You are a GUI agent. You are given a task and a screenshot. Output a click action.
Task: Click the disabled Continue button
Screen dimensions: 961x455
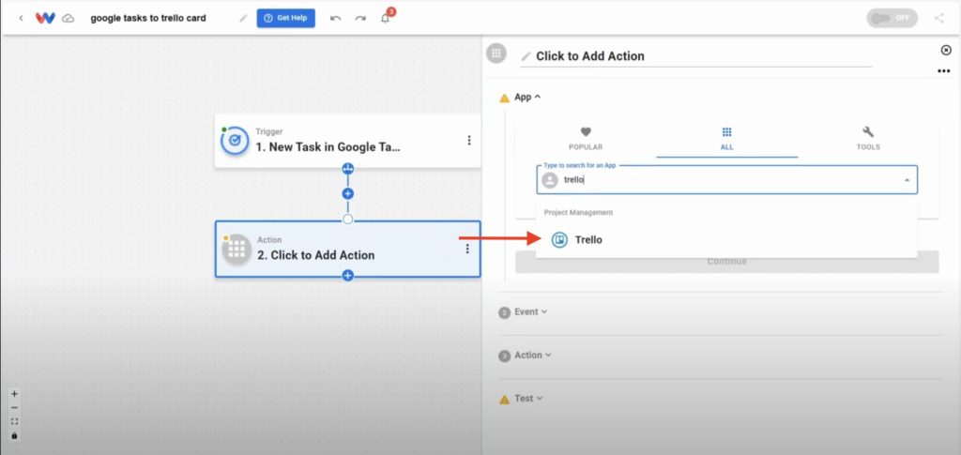[x=727, y=262]
